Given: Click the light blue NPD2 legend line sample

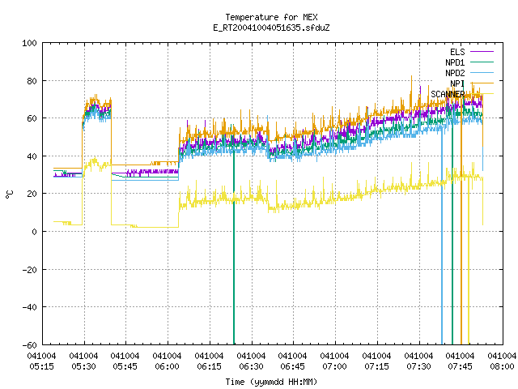Looking at the screenshot, I should coord(482,72).
